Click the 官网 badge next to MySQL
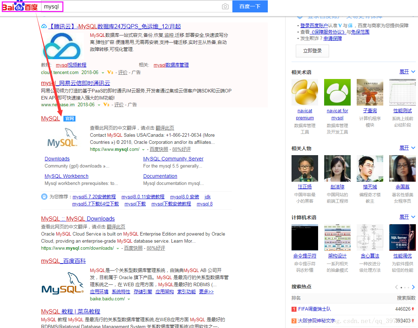 (69, 119)
